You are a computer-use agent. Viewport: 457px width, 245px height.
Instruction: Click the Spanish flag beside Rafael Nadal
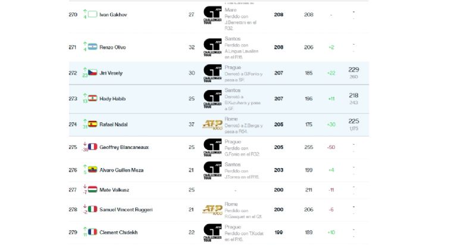pos(92,124)
